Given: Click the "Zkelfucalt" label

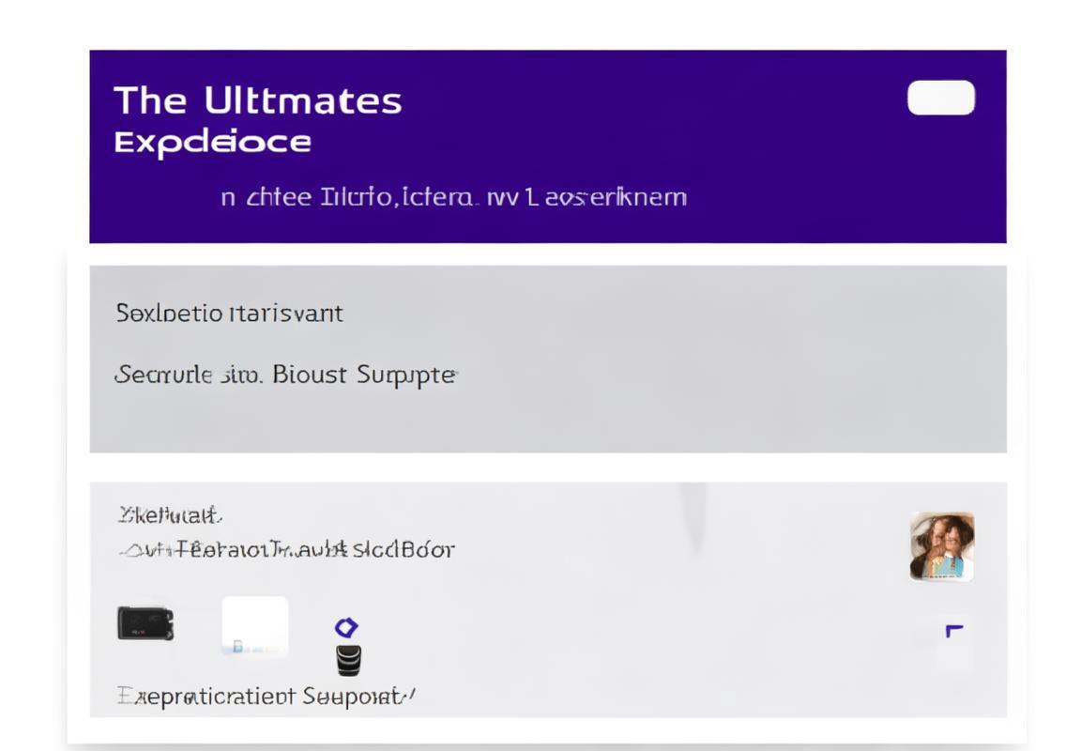Looking at the screenshot, I should pyautogui.click(x=170, y=515).
